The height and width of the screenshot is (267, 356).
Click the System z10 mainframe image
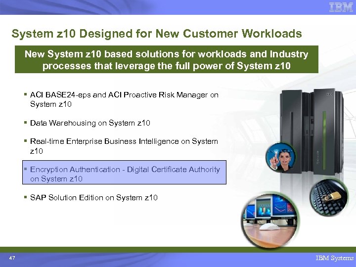point(311,132)
